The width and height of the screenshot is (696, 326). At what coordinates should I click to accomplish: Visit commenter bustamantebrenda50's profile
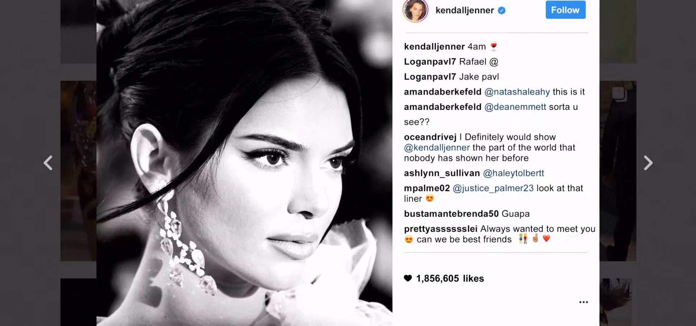451,214
